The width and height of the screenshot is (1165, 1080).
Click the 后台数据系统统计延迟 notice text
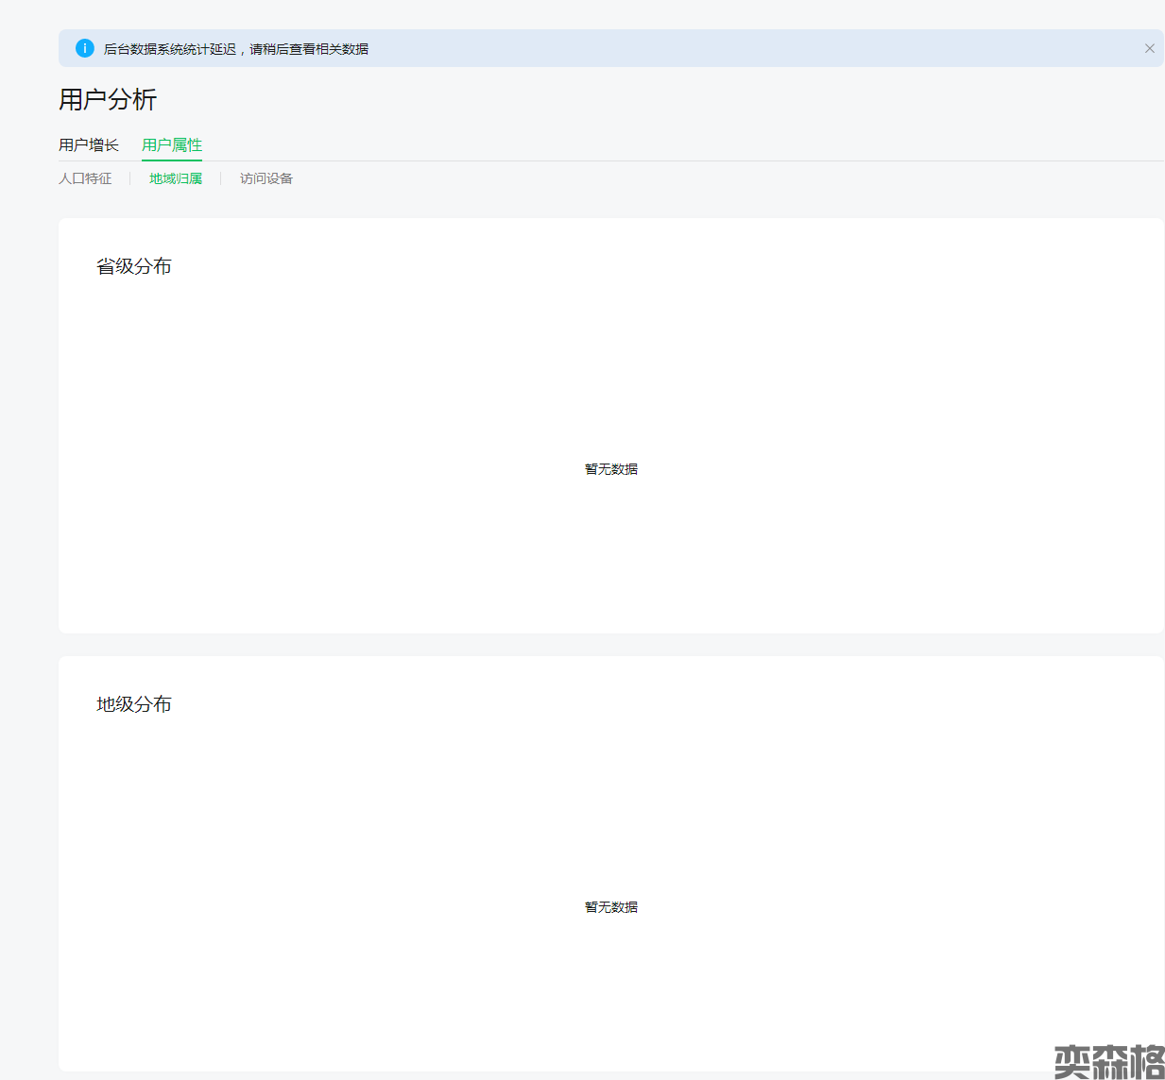[236, 49]
